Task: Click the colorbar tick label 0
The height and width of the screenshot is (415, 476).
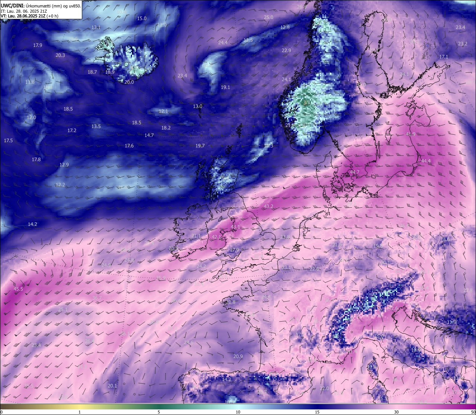Action: pyautogui.click(x=1, y=412)
